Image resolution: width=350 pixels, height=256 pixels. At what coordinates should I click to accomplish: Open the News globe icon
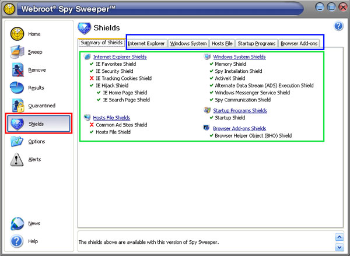point(17,223)
